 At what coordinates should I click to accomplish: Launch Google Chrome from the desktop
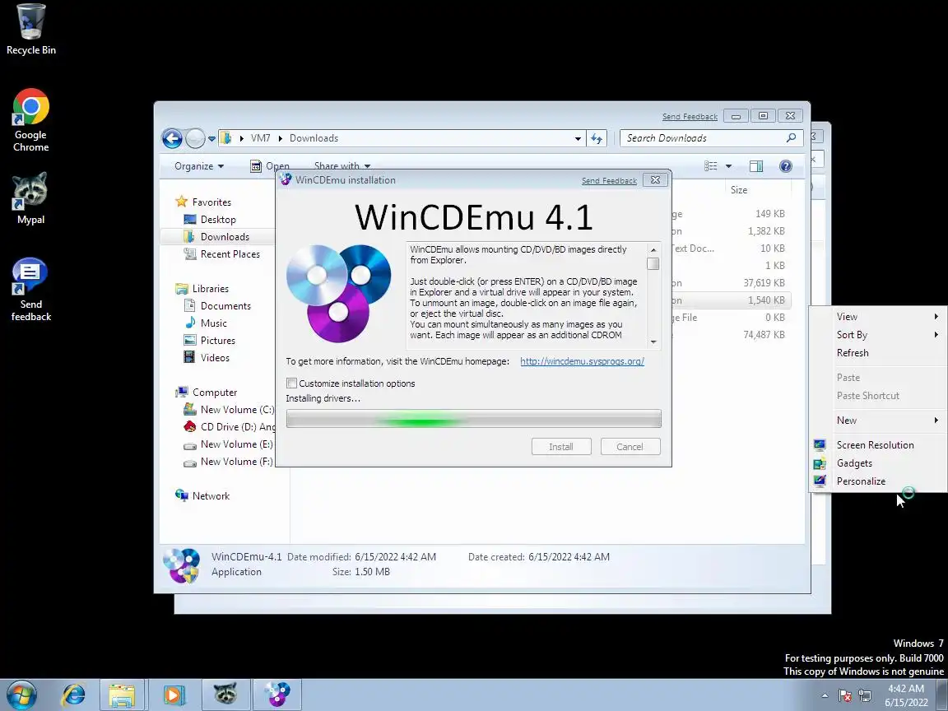(30, 119)
